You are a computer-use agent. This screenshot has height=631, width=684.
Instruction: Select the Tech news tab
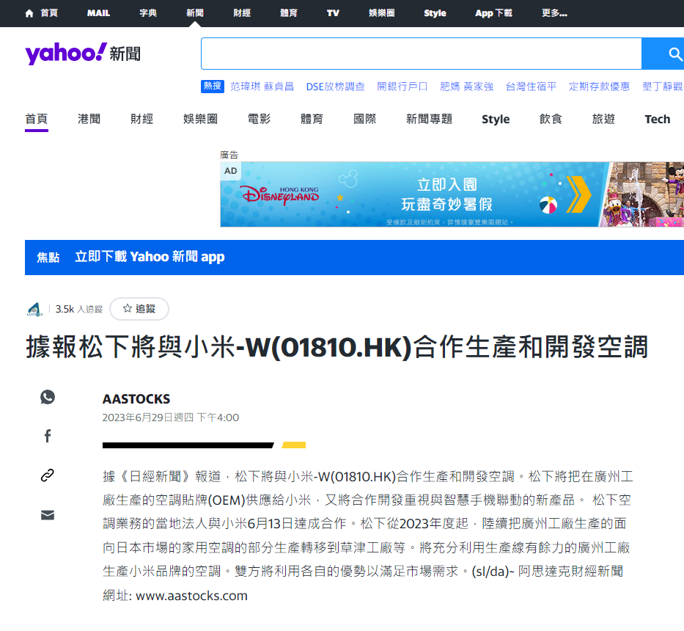[x=658, y=119]
